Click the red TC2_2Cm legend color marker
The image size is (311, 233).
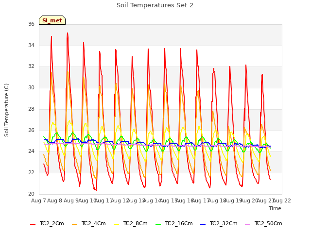click(x=33, y=224)
